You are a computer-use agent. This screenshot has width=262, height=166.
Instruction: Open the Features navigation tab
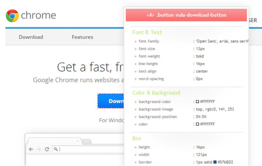tap(83, 37)
